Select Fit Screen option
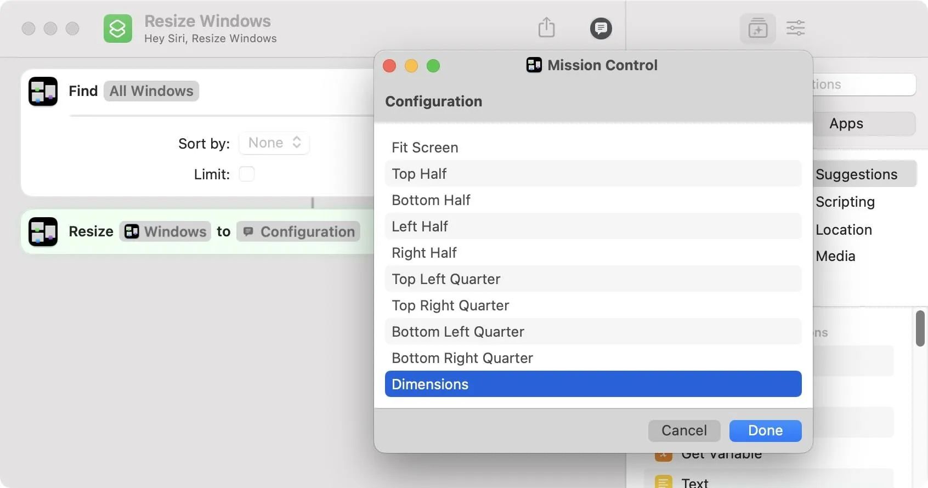The height and width of the screenshot is (488, 928). pyautogui.click(x=593, y=147)
